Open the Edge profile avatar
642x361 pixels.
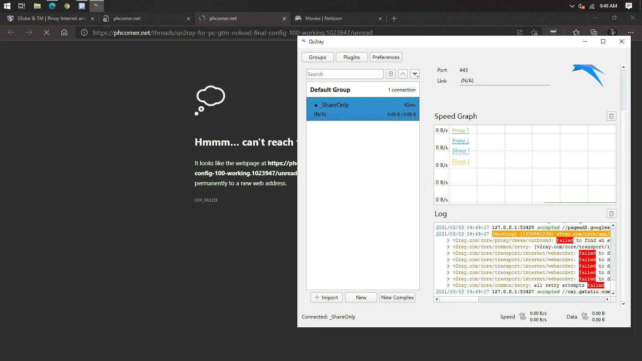(612, 32)
